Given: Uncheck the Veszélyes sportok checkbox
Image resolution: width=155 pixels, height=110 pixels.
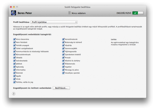Looking at the screenshot, I should (x=63, y=73).
